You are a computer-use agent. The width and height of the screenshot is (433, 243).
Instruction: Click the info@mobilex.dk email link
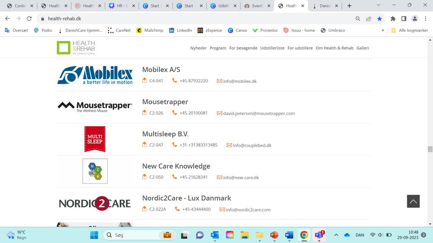click(240, 81)
